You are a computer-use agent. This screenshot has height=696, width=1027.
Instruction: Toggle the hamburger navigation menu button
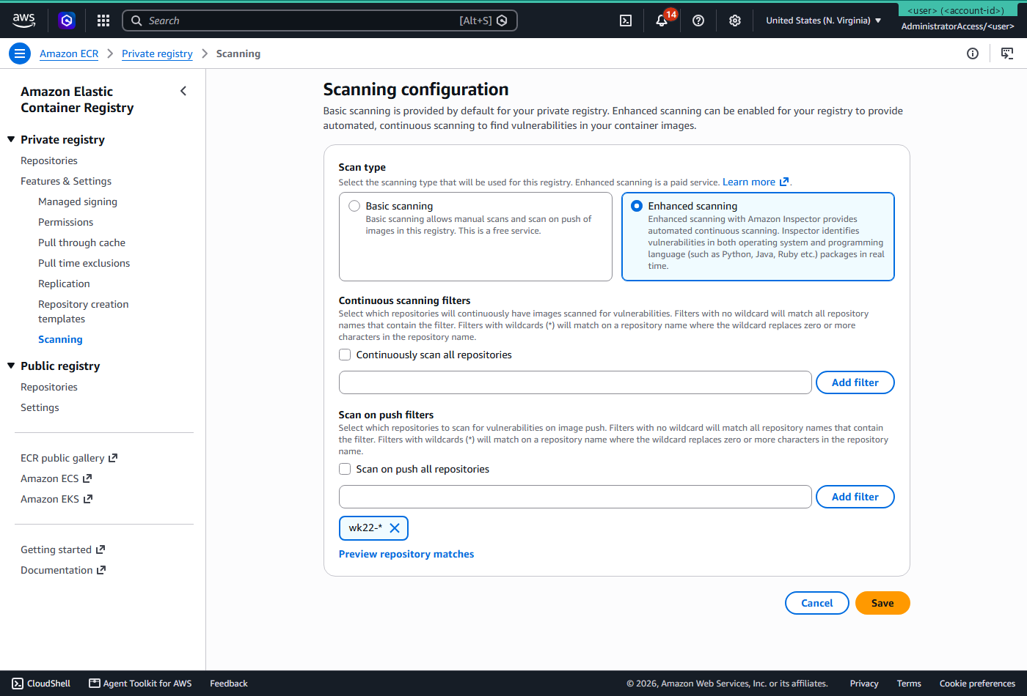point(20,53)
